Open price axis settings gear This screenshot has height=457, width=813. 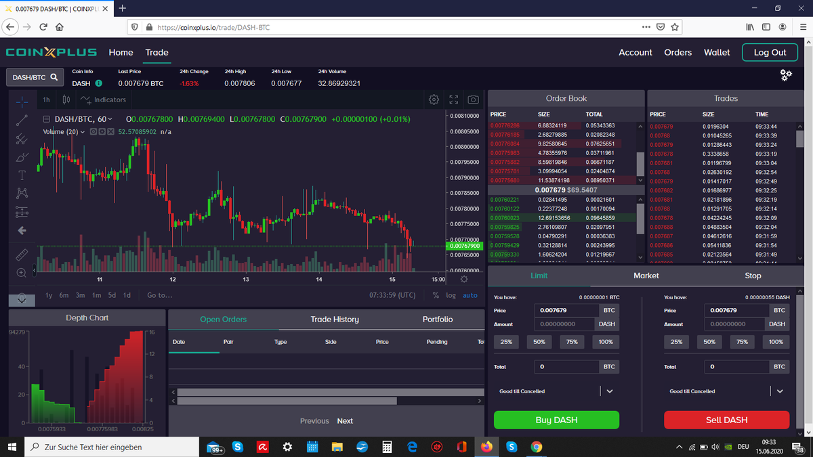tap(464, 279)
